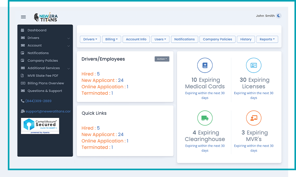Screen dimensions: 296x177
Task: Open Questions & Support in sidebar
Action: (x=45, y=91)
